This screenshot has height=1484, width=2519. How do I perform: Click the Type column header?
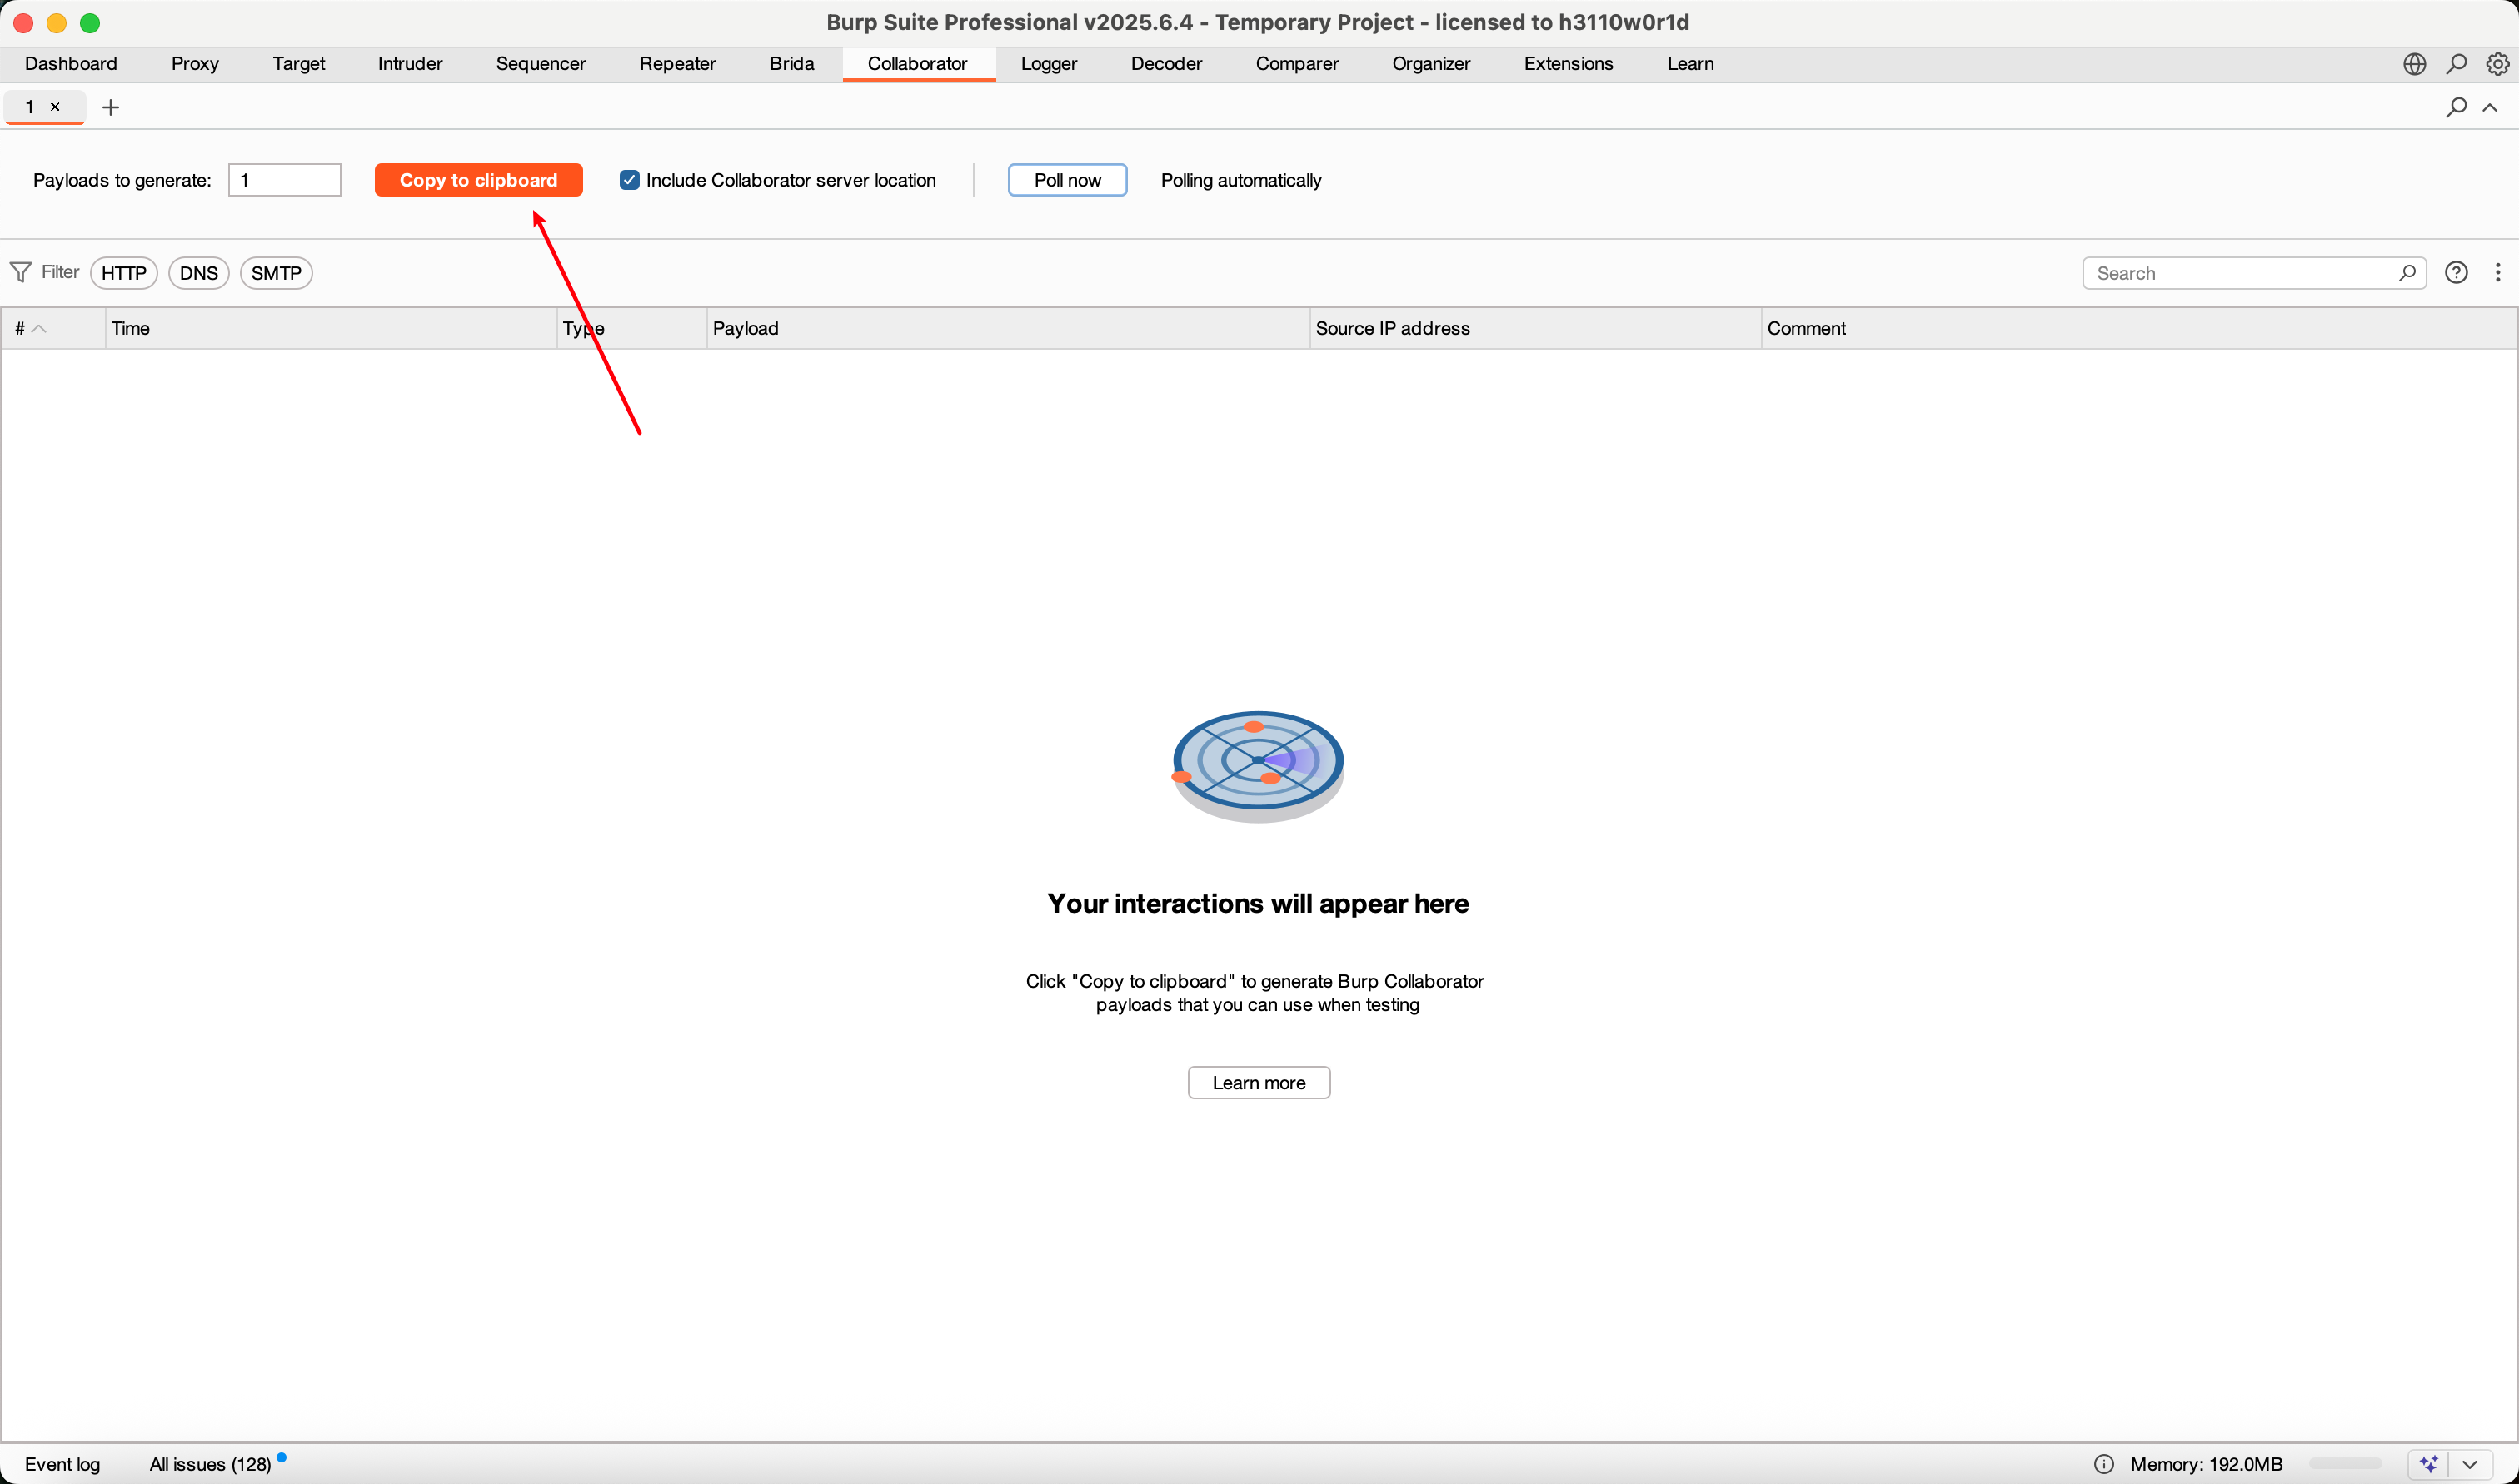pos(632,328)
